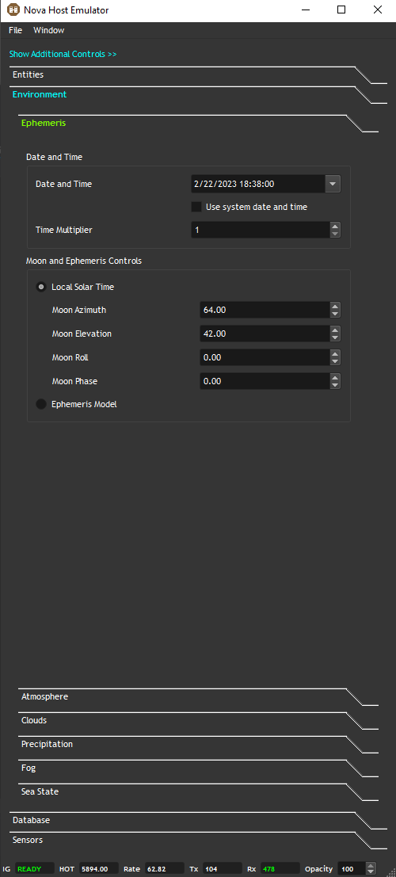Click the Moon Phase input field
Screen dimensions: 396x877
coord(265,381)
